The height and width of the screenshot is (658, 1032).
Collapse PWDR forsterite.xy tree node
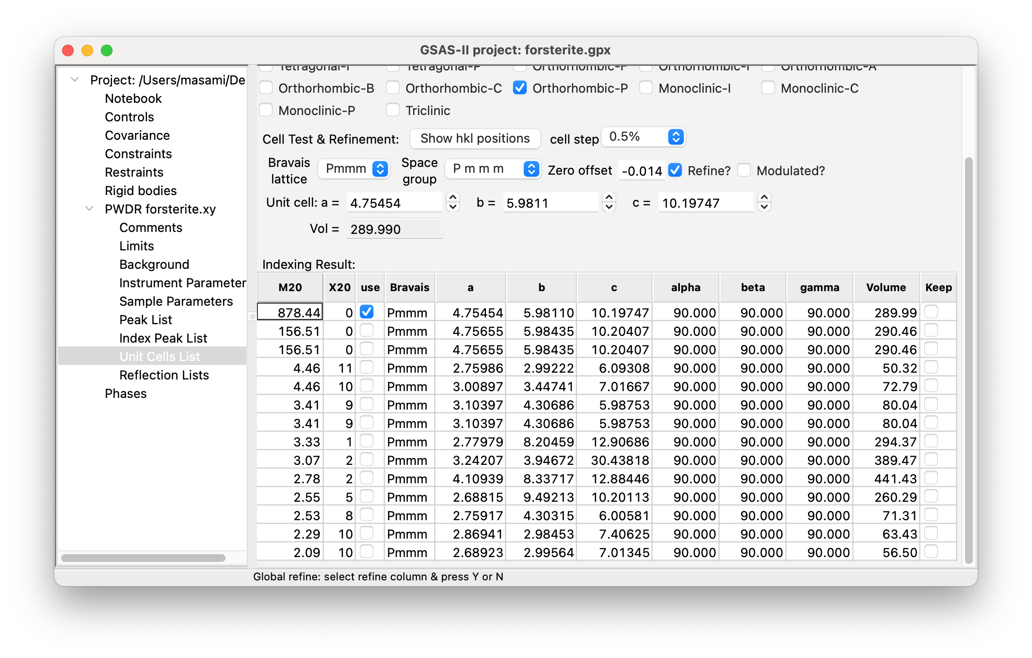[x=89, y=209]
